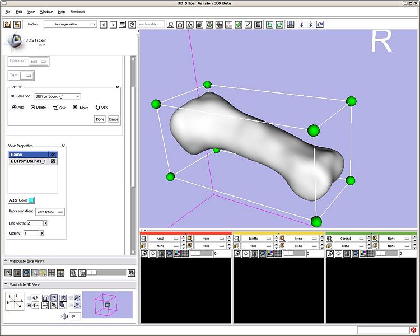Image resolution: width=420 pixels, height=336 pixels.
Task: Click the Cancel button in Edit BB
Action: click(114, 119)
